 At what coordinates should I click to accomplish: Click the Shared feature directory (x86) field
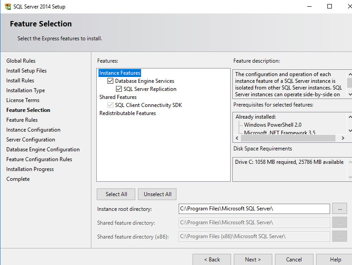tap(254, 236)
